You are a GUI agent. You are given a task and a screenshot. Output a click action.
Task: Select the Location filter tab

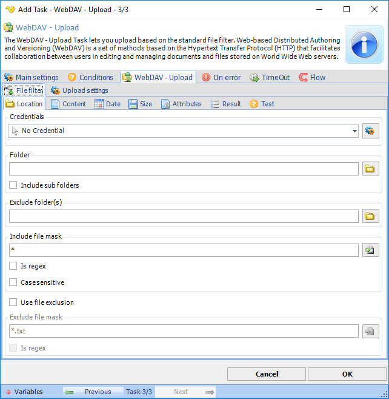point(24,104)
